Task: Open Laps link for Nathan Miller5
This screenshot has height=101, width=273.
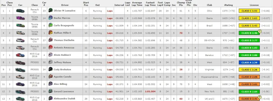Action: tap(110, 33)
